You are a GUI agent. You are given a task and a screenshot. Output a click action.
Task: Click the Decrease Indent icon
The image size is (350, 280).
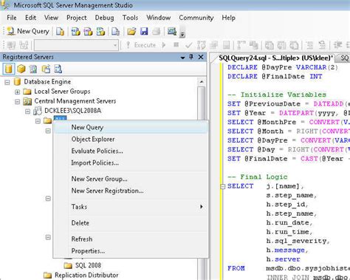coord(337,45)
